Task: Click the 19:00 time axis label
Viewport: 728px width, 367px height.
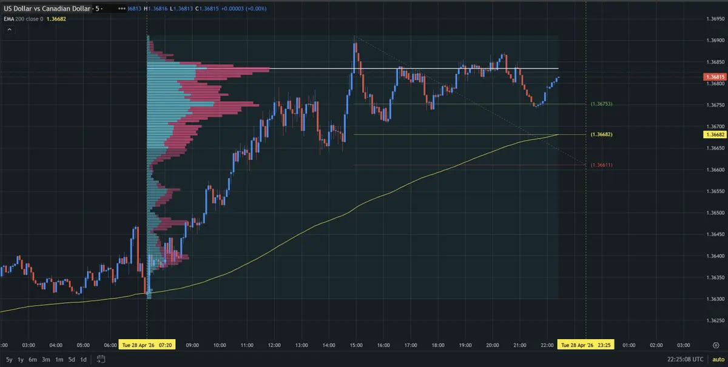Action: coord(465,345)
